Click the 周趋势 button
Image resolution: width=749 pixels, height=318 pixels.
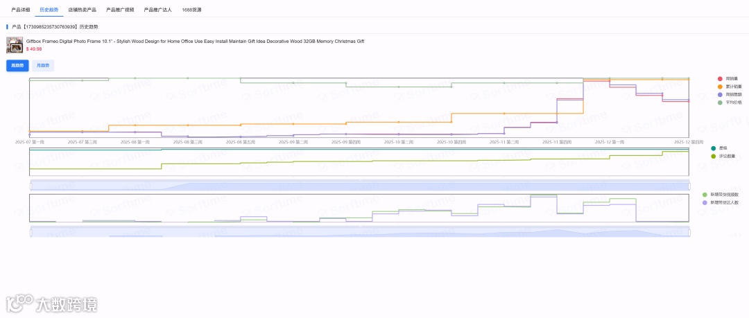point(17,65)
